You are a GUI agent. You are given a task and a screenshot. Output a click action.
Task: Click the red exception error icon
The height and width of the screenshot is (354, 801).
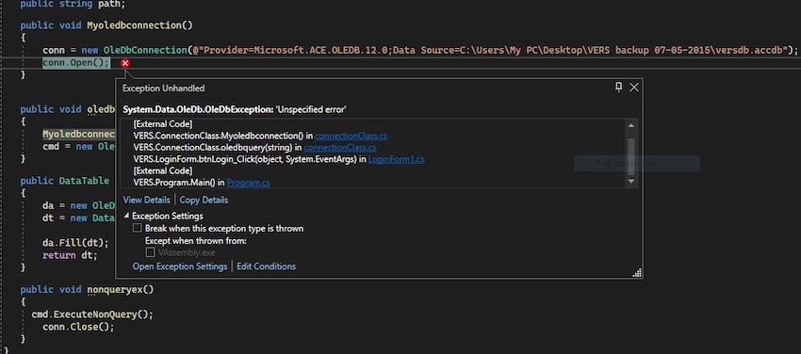pyautogui.click(x=125, y=63)
